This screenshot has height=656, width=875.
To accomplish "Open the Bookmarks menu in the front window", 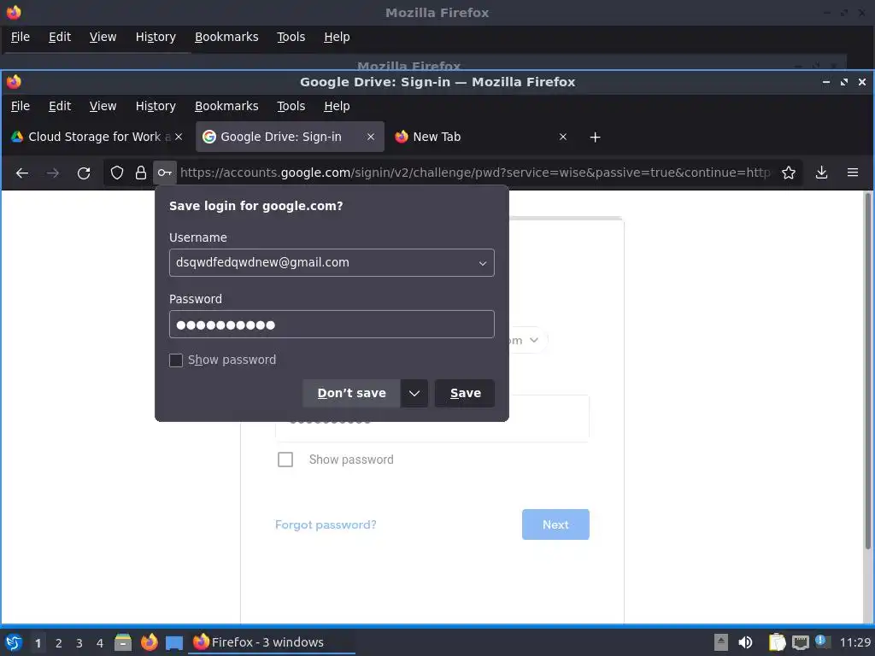I will coord(226,106).
